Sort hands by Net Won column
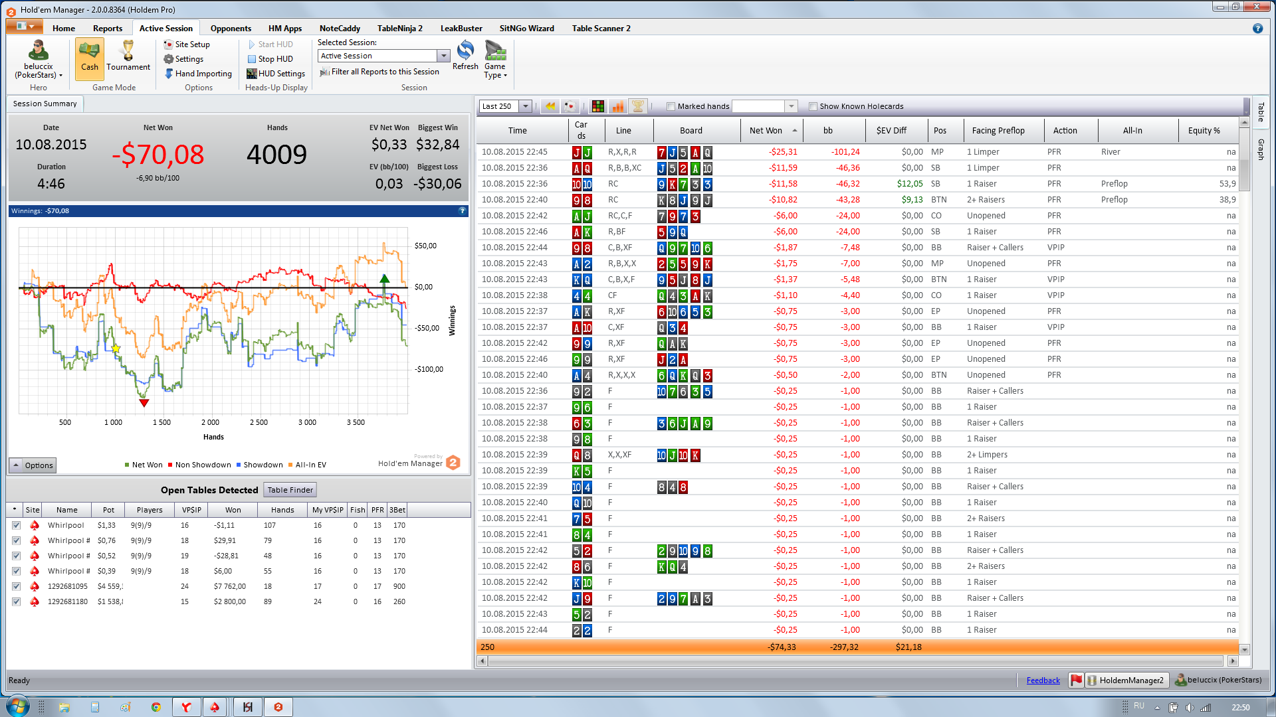1276x717 pixels. coord(772,130)
